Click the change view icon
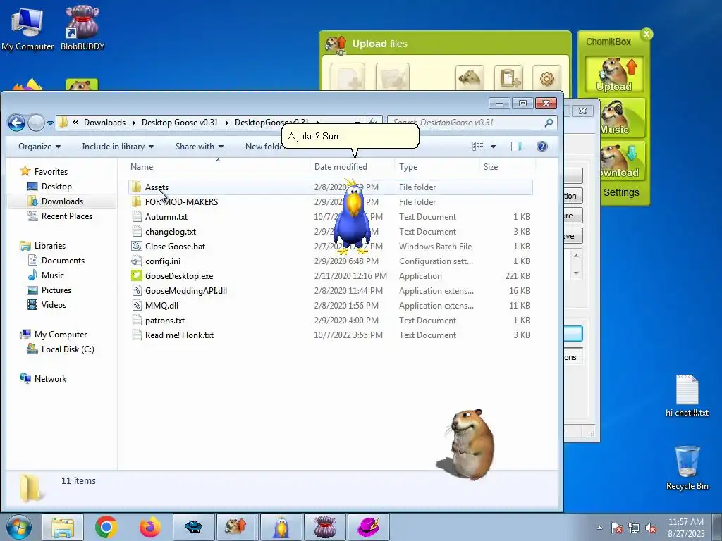722x541 pixels. (x=478, y=147)
